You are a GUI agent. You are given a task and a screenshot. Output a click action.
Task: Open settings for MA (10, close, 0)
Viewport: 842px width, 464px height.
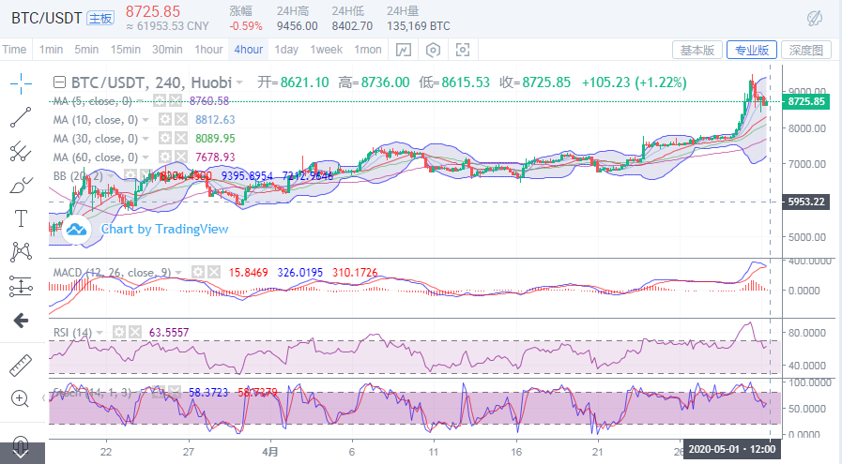pos(165,119)
